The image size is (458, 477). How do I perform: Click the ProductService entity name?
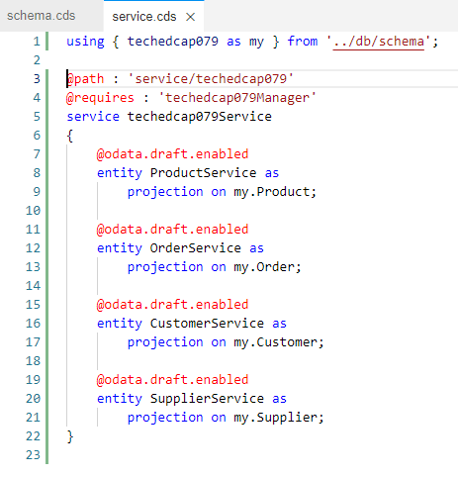click(204, 173)
